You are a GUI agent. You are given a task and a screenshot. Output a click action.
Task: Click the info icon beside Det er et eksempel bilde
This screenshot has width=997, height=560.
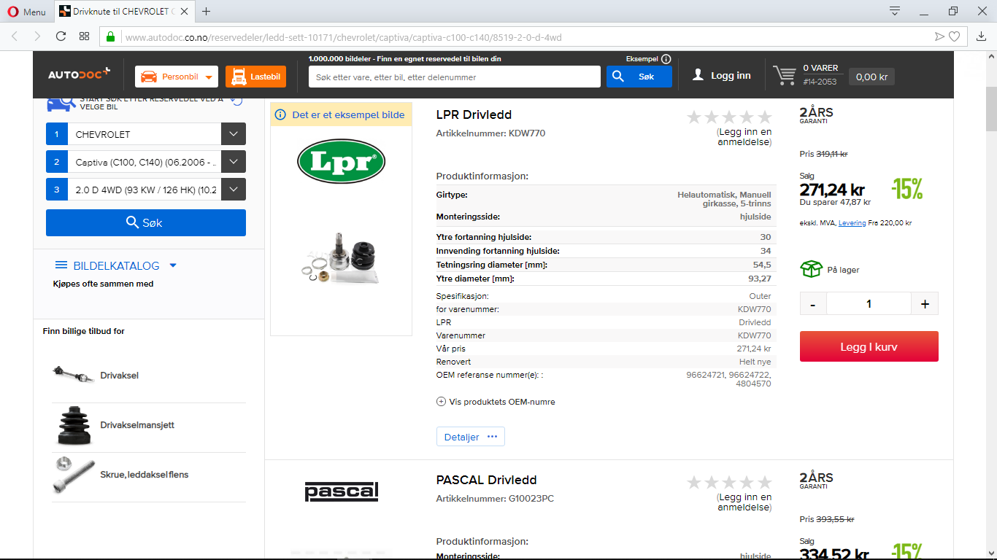pos(280,114)
